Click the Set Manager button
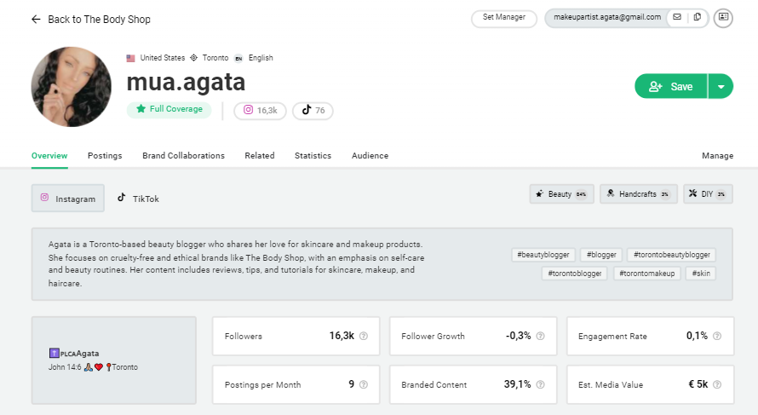This screenshot has height=415, width=758. coord(504,17)
